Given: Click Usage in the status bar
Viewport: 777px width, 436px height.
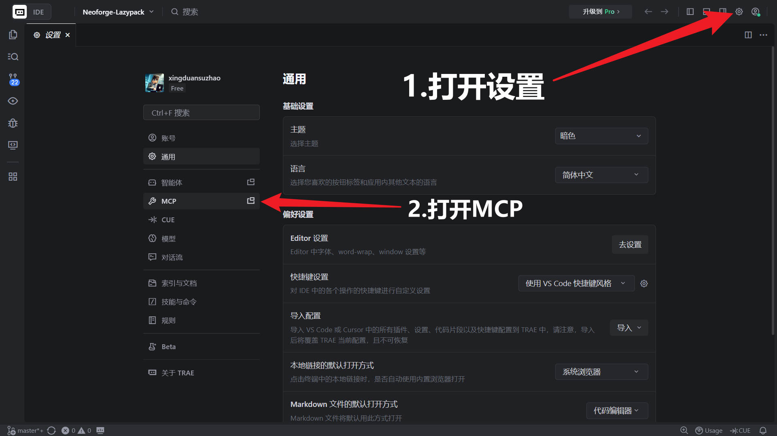Looking at the screenshot, I should [x=709, y=430].
